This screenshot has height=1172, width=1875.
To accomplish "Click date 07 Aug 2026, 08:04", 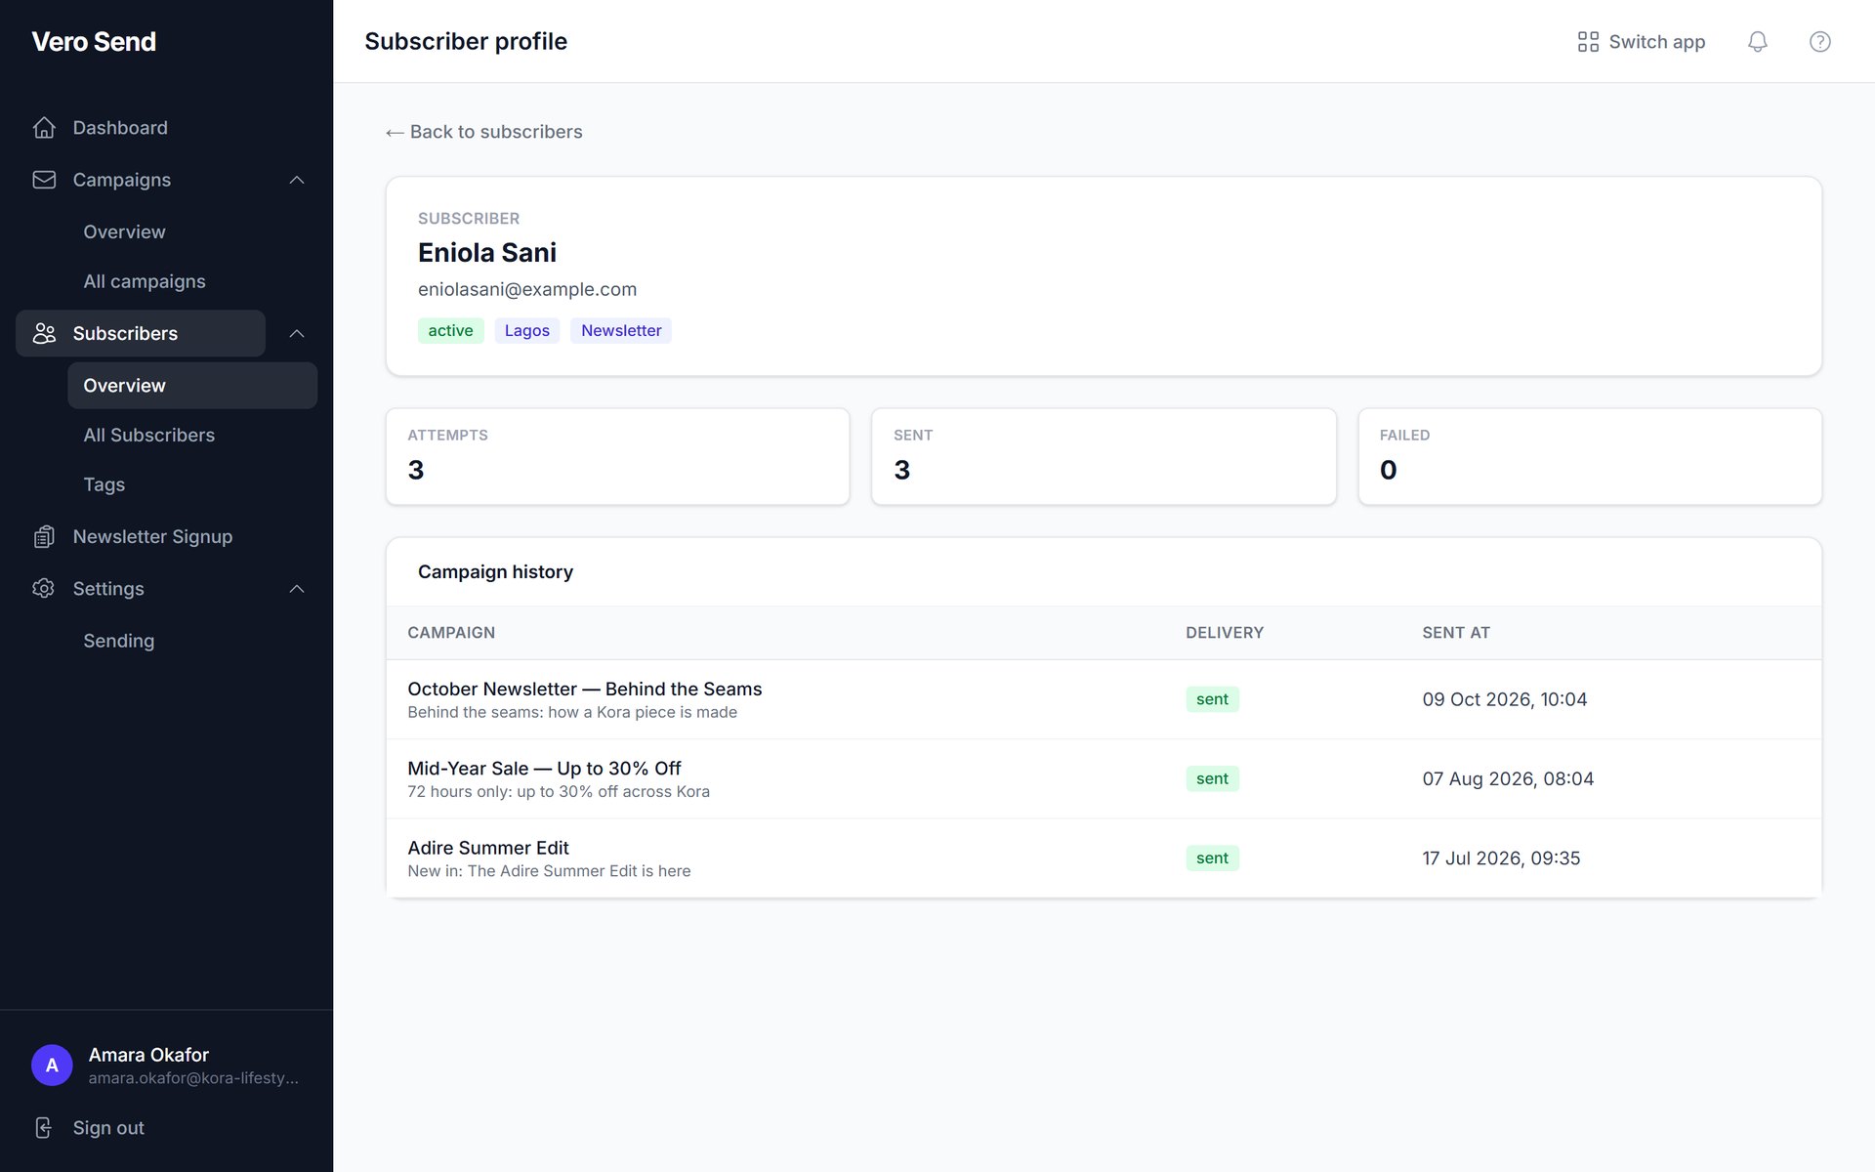I will [1508, 778].
